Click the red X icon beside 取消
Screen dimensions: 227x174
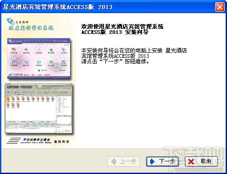tap(191, 161)
